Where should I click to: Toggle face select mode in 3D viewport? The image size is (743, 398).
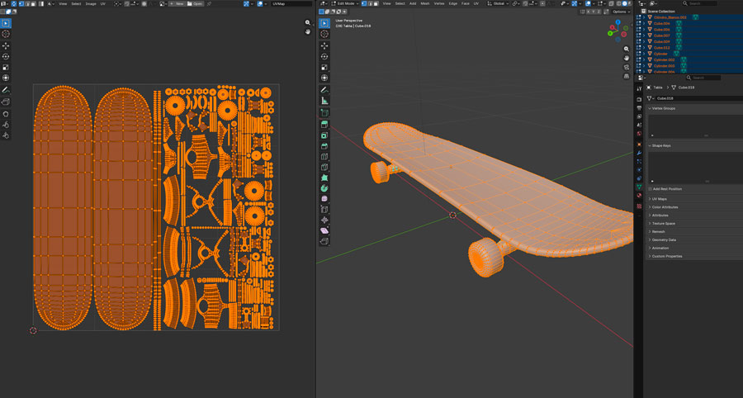(x=376, y=3)
